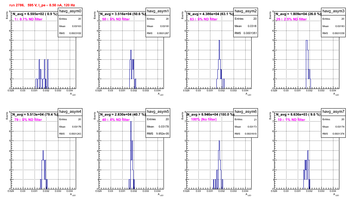This screenshot has width=351, height=201.
Task: Click N_avg = 1.809e+04 label
Action: [298, 14]
